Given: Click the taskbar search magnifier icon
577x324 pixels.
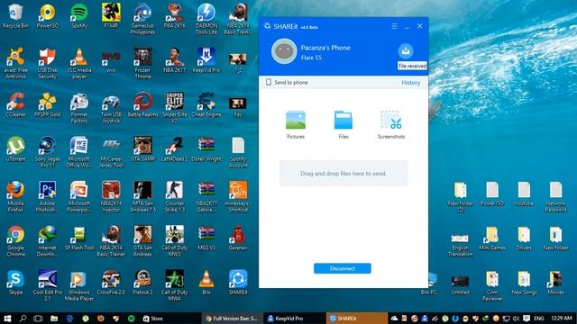Looking at the screenshot, I should click(23, 318).
